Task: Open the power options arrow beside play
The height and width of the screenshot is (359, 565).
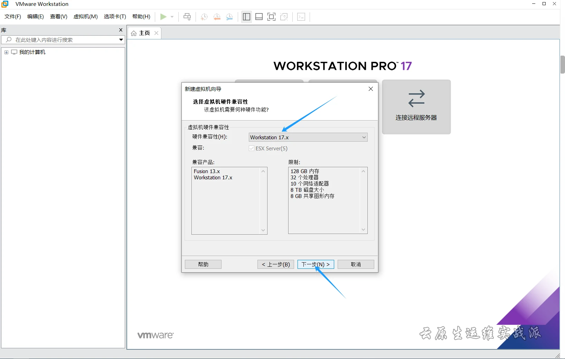Action: pos(172,17)
